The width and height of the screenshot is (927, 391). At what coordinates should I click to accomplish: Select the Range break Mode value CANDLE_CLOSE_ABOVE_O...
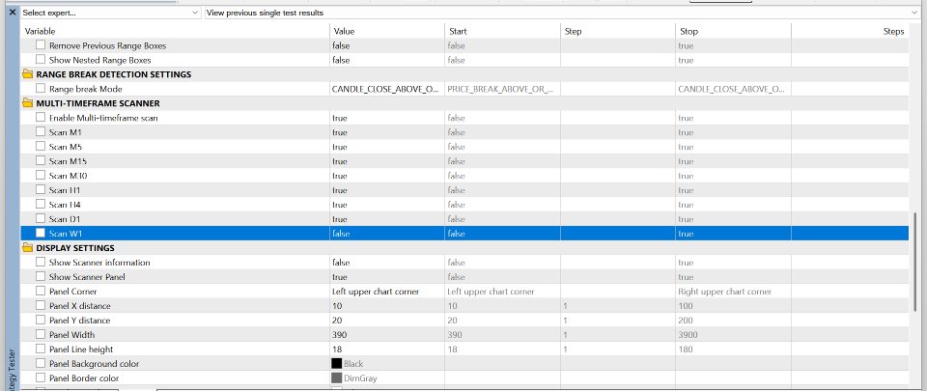(387, 89)
